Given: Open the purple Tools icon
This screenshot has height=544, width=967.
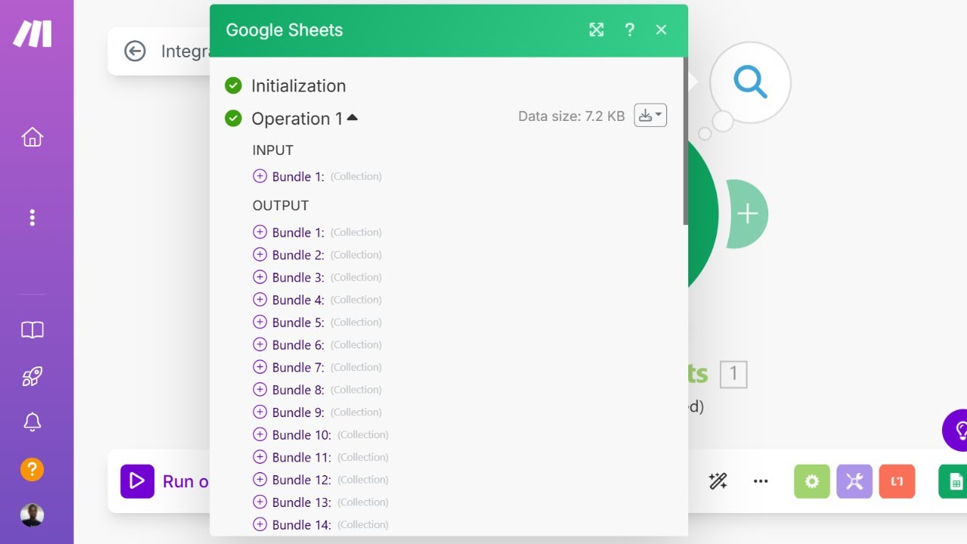Looking at the screenshot, I should point(854,481).
